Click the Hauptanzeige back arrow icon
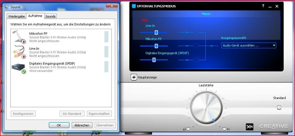The width and height of the screenshot is (295, 136). [134, 77]
